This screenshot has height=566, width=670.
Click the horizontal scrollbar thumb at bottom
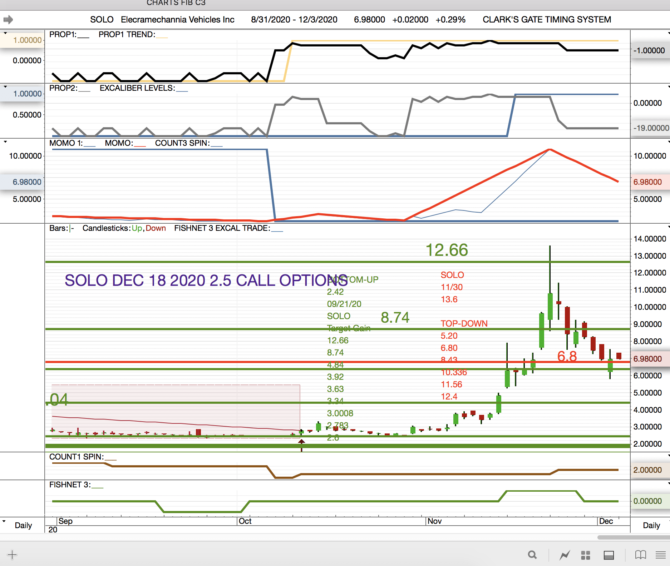pyautogui.click(x=634, y=537)
